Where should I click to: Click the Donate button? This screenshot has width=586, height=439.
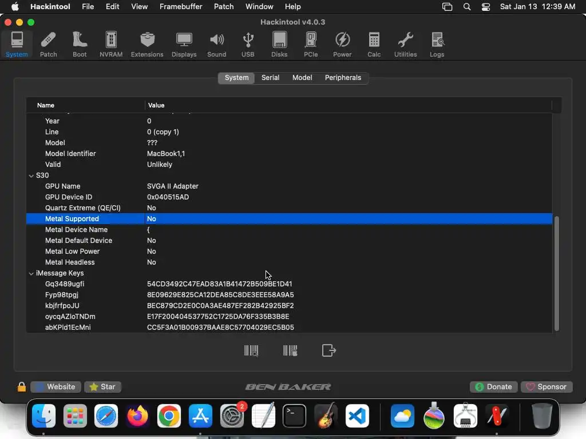click(493, 387)
